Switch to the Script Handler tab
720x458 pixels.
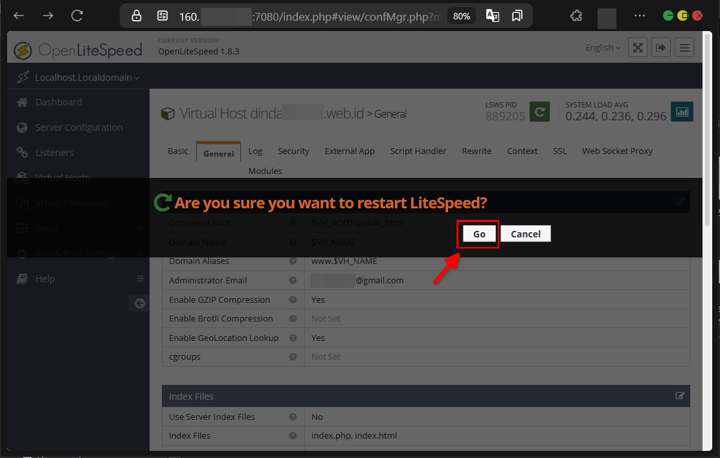[418, 151]
